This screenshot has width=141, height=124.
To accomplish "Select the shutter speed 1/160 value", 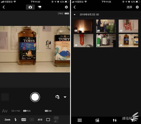I will [x=16, y=111].
